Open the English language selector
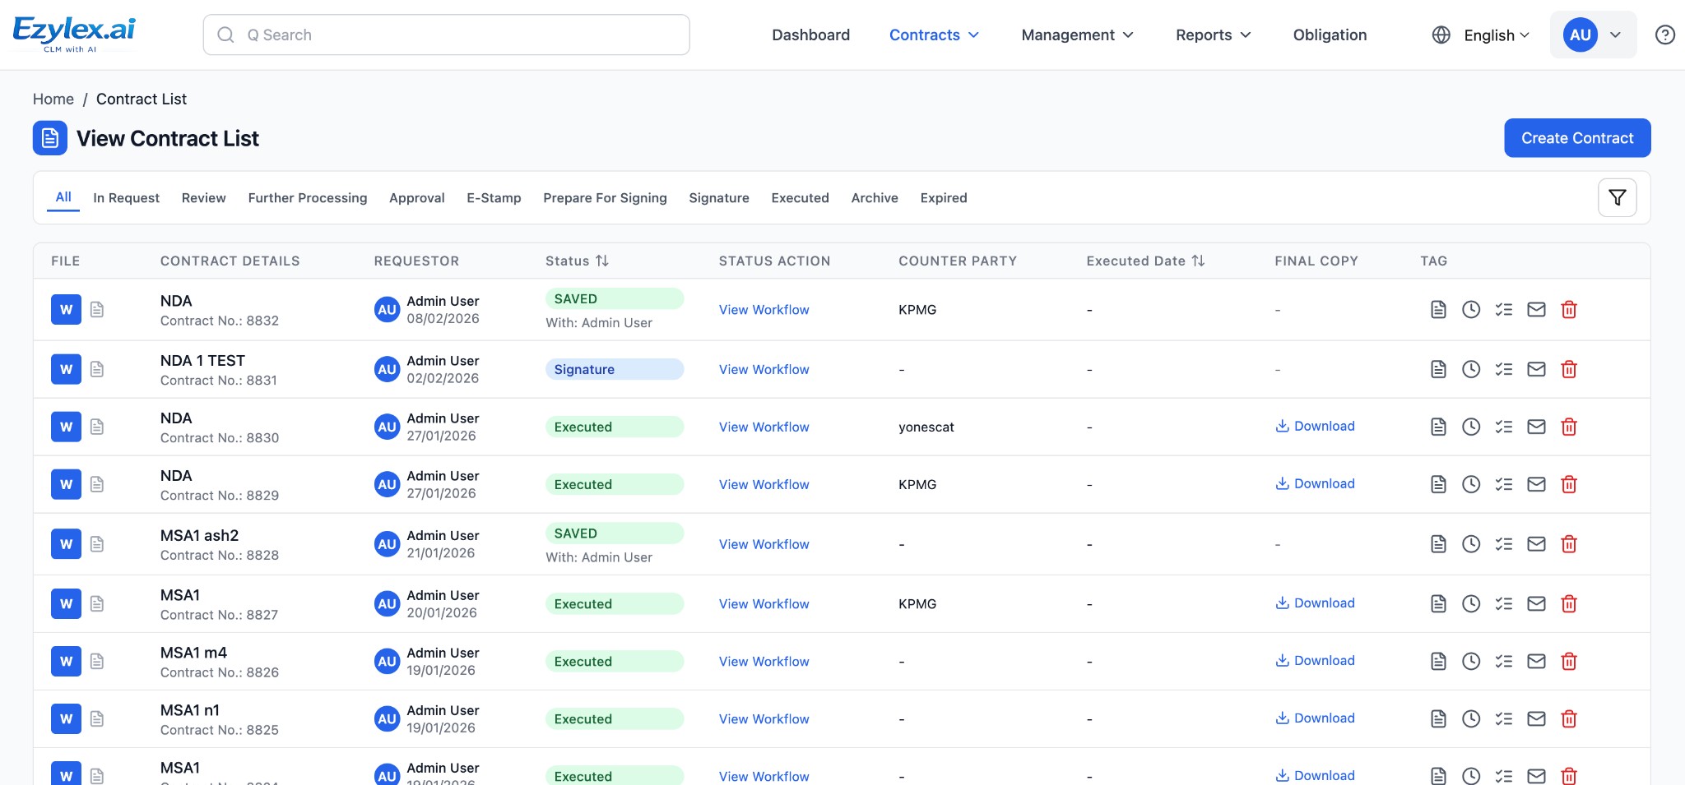This screenshot has width=1685, height=785. (1492, 35)
